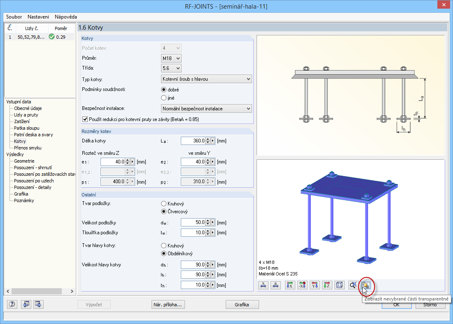Click the arrow button beside e1 field

133,162
